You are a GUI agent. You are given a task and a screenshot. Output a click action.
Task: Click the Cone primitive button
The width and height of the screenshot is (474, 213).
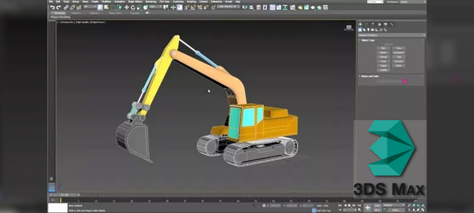click(x=399, y=48)
